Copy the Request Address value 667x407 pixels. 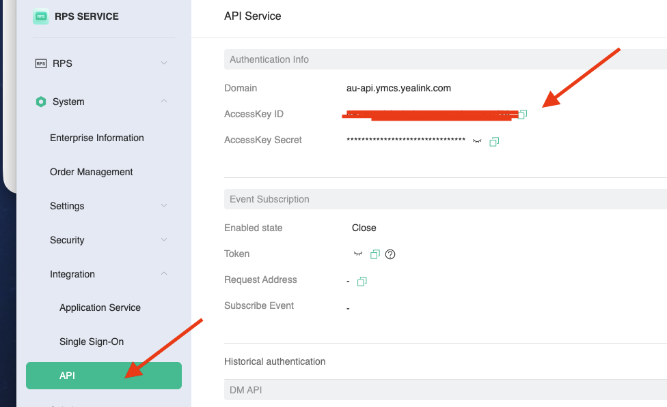[x=362, y=281]
